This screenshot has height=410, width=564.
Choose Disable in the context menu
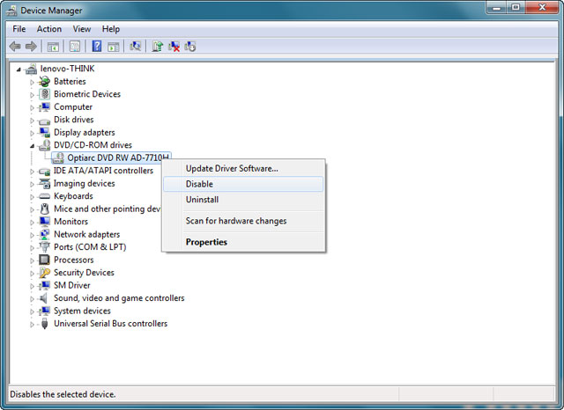coord(243,184)
